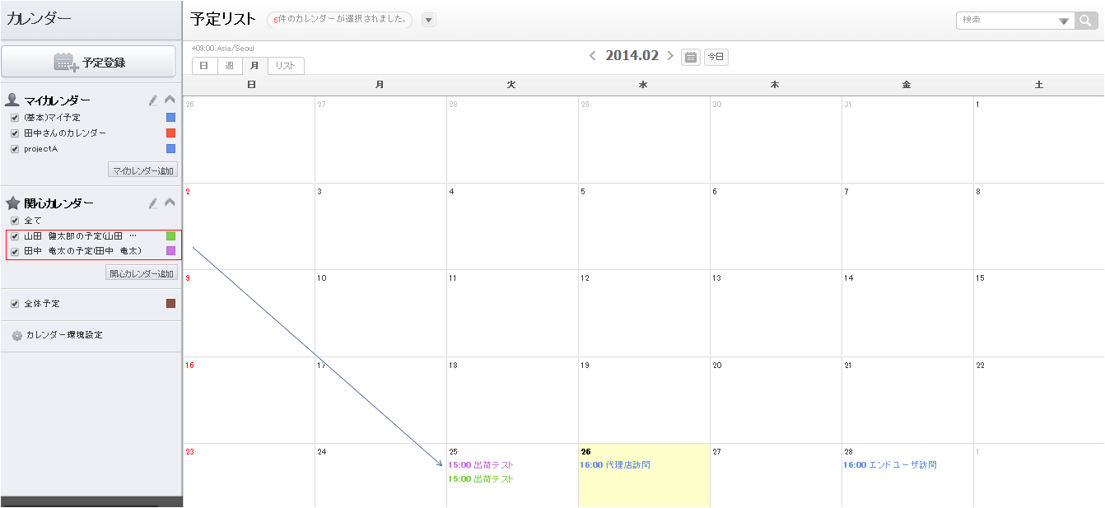Click the 関心カレンダー追加 button

[142, 273]
